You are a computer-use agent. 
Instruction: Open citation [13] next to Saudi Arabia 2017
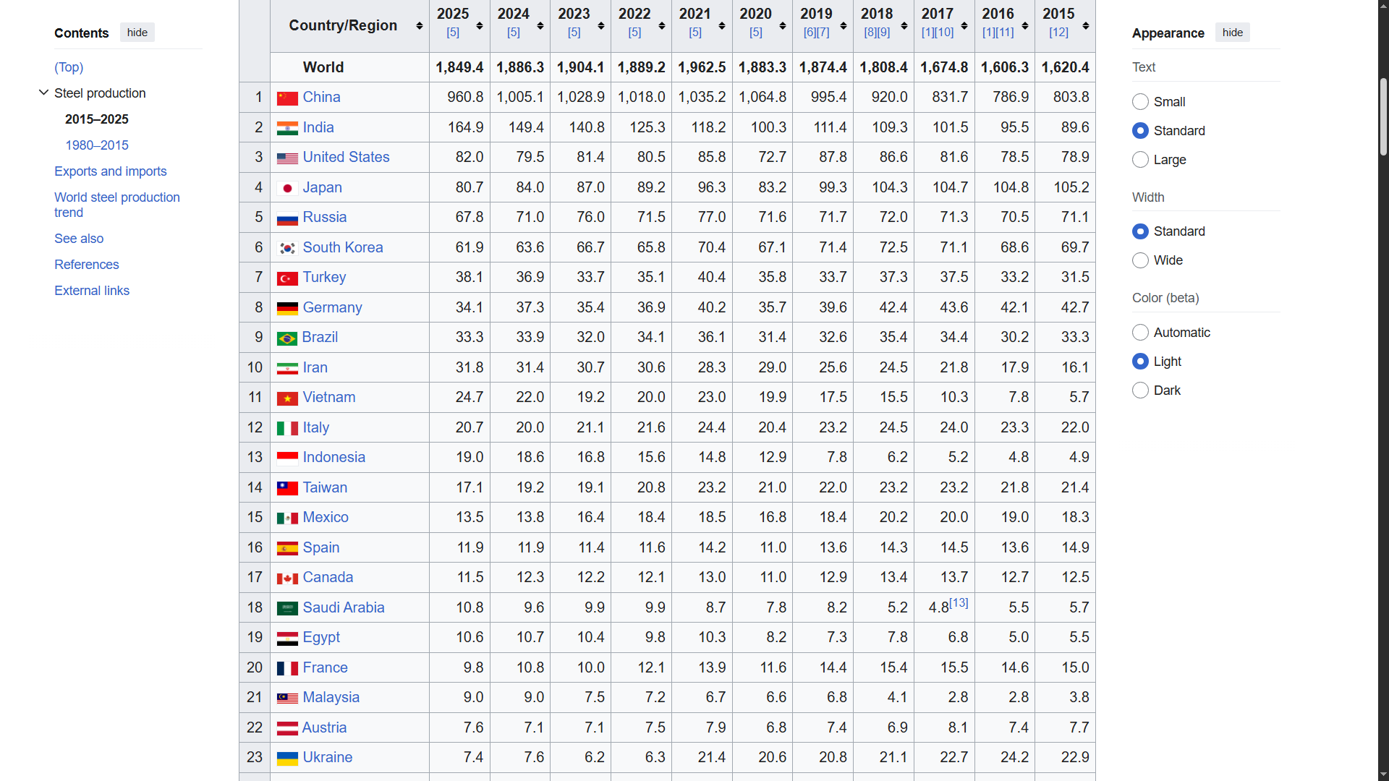point(959,602)
